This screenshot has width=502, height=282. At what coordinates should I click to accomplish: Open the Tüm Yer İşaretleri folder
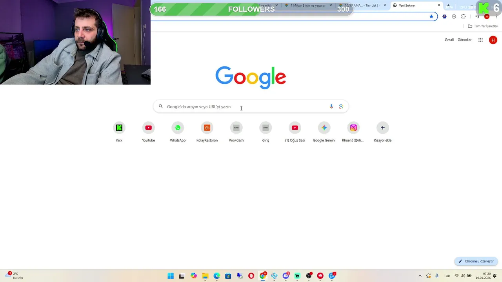tap(483, 26)
